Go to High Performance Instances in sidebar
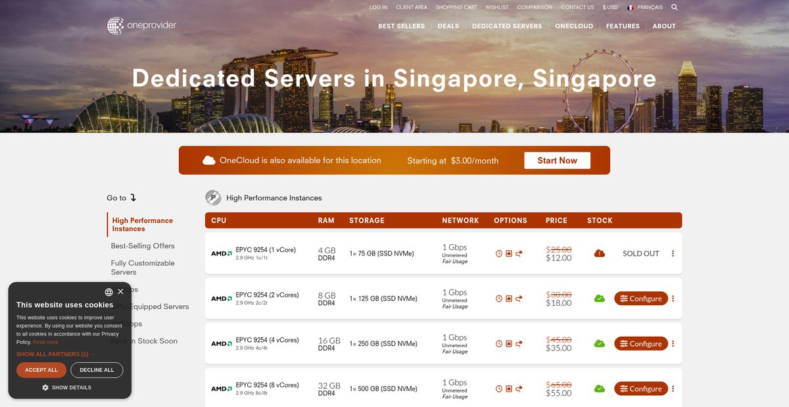The width and height of the screenshot is (789, 407). (143, 225)
